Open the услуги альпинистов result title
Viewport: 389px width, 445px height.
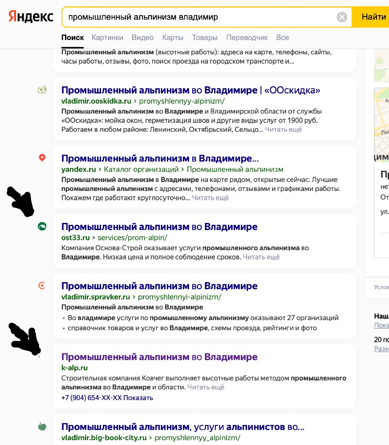(x=182, y=427)
